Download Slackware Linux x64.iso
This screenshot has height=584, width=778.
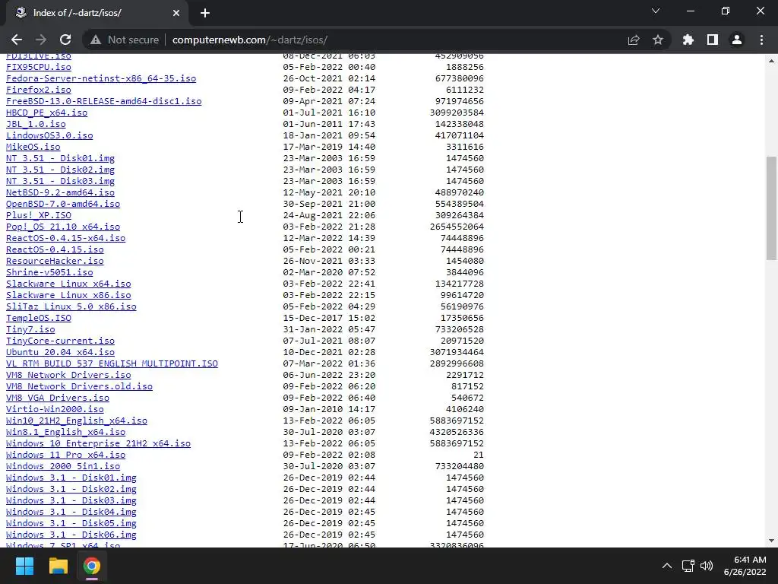pyautogui.click(x=68, y=284)
